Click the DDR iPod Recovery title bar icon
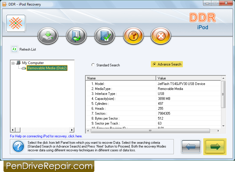The width and height of the screenshot is (235, 172). 4,4
